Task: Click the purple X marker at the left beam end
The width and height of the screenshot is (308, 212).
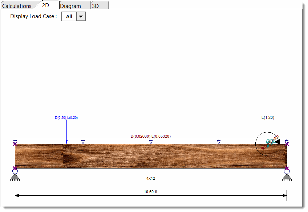Action: 15,144
